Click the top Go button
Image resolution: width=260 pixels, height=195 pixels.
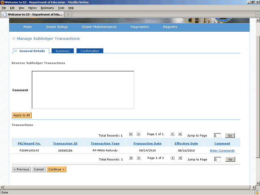pos(230,135)
